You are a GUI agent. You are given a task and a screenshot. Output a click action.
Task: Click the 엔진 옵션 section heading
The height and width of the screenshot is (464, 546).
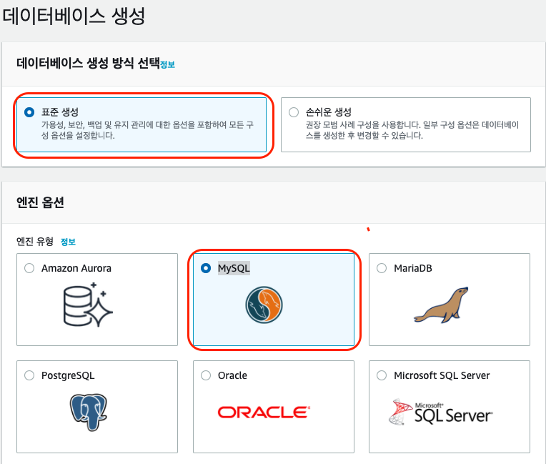tap(40, 202)
